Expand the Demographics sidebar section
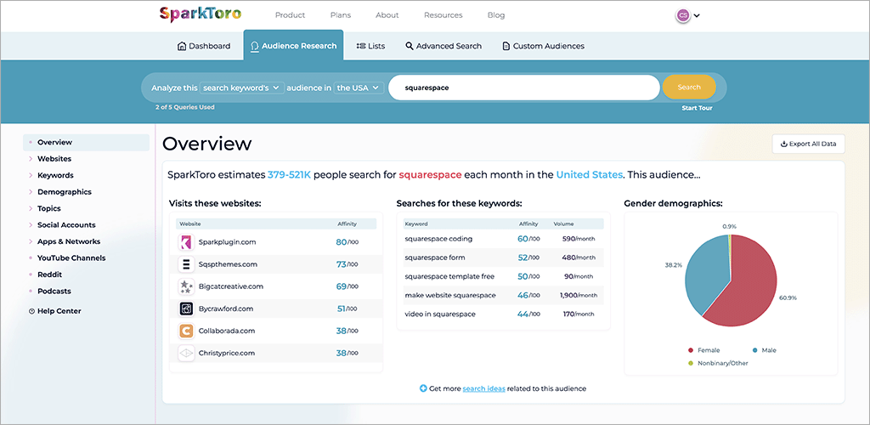Viewport: 870px width, 425px height. (65, 192)
